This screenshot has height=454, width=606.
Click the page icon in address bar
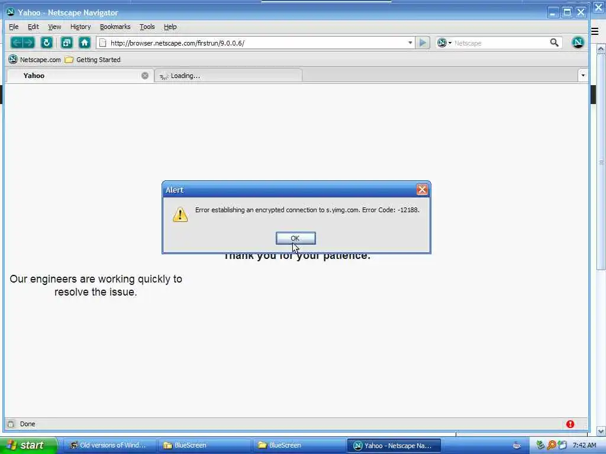click(103, 43)
